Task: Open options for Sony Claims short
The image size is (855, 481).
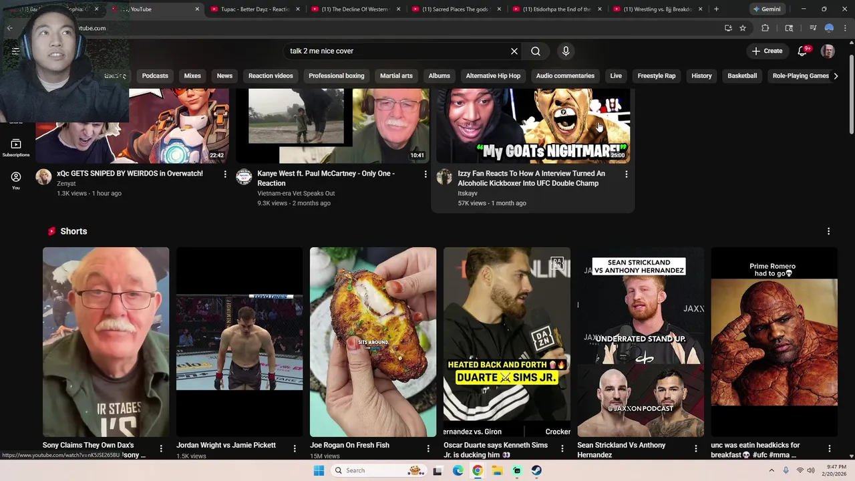Action: pyautogui.click(x=161, y=449)
